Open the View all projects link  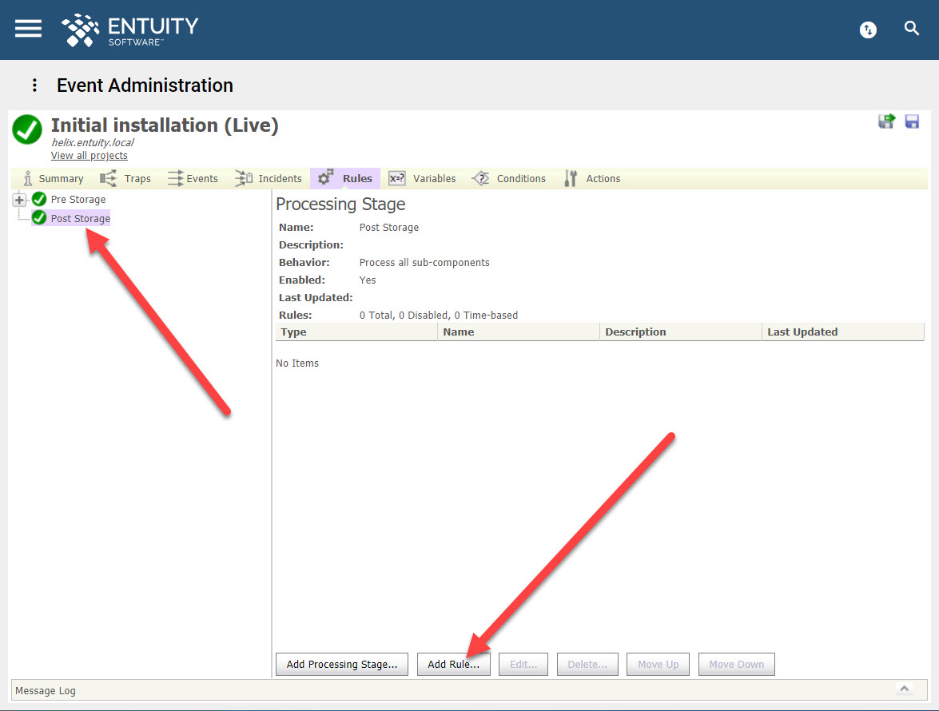pos(89,155)
